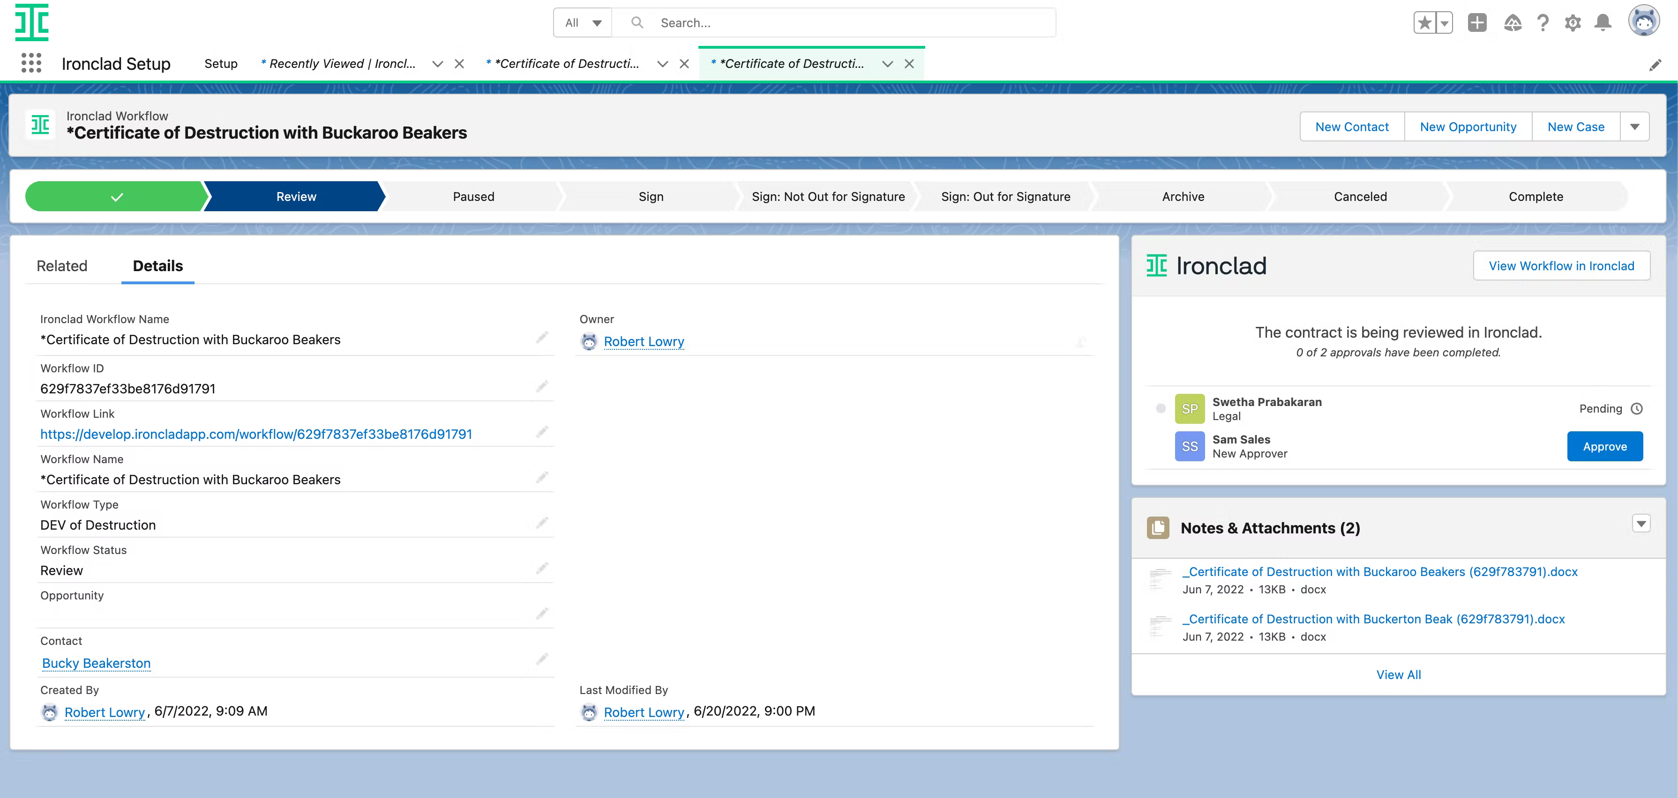Open the Notifications bell

coord(1603,23)
